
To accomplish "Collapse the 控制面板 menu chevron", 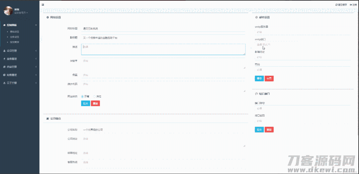I will point(36,25).
